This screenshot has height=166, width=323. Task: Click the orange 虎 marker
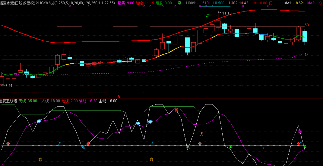point(201,134)
